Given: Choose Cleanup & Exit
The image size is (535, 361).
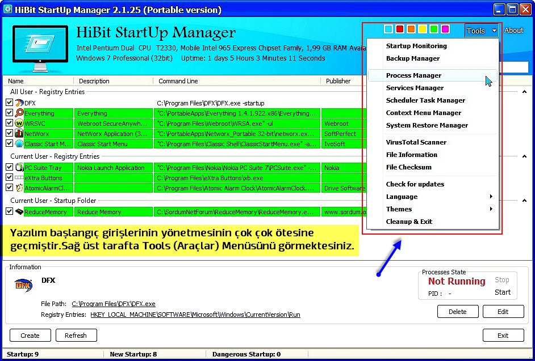Looking at the screenshot, I should point(432,222).
